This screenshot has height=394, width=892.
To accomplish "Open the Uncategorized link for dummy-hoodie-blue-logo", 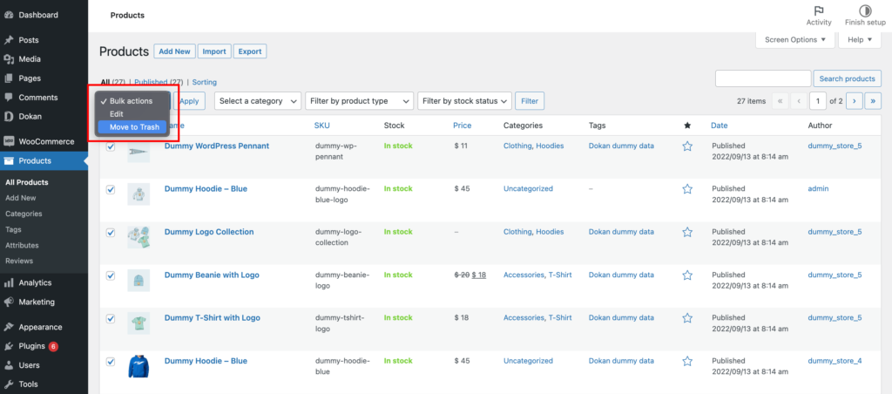I will click(x=528, y=189).
